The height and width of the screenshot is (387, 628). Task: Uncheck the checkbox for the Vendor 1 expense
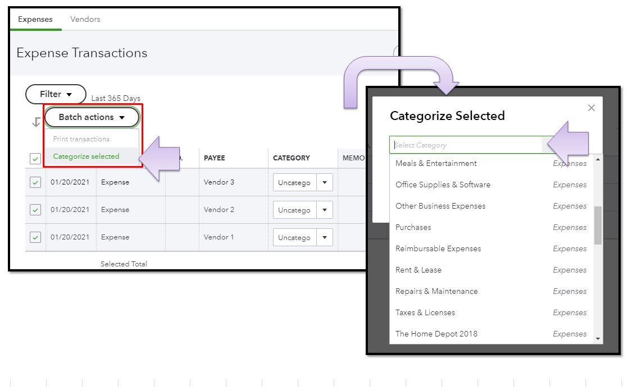point(35,237)
